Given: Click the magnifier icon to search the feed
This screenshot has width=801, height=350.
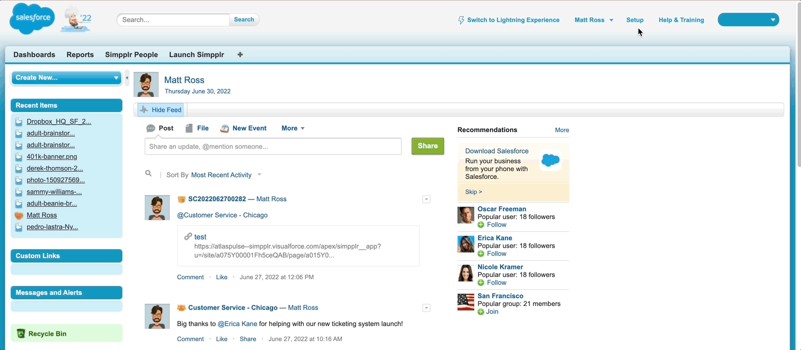Looking at the screenshot, I should pyautogui.click(x=149, y=174).
